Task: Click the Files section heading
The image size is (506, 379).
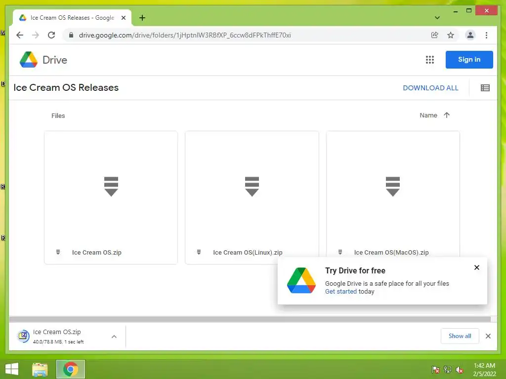Action: tap(58, 115)
